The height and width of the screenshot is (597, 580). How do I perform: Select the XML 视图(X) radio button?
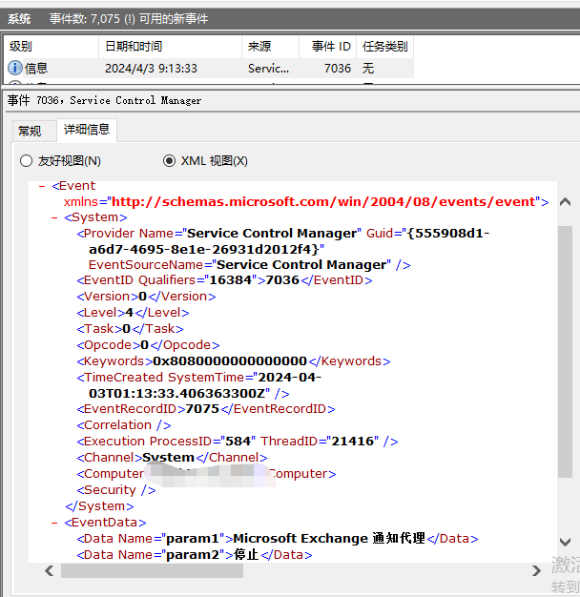click(x=169, y=160)
